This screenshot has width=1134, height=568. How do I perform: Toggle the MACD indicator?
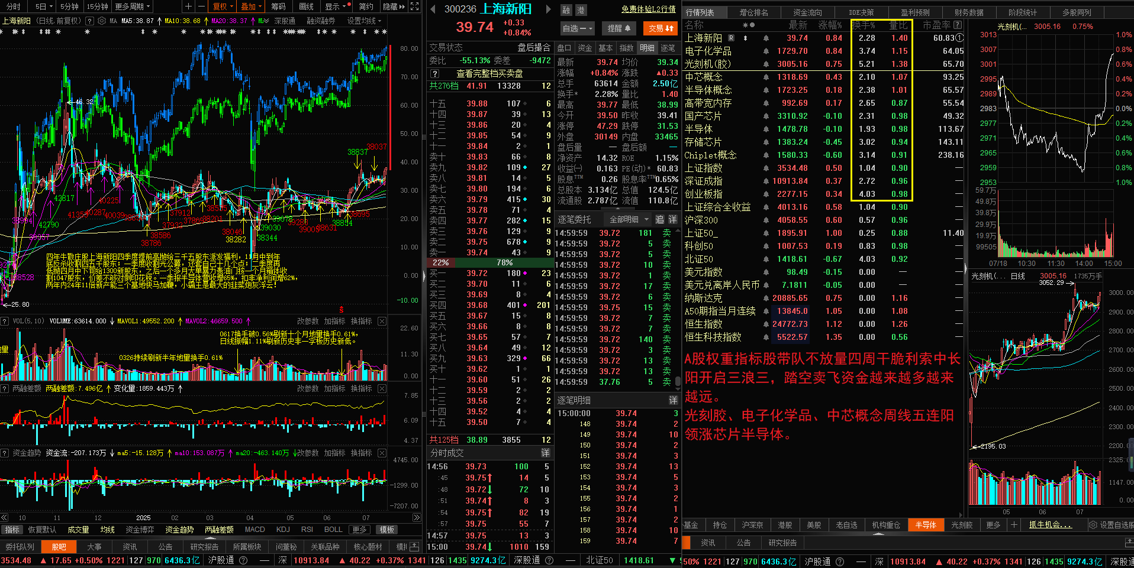tap(254, 530)
